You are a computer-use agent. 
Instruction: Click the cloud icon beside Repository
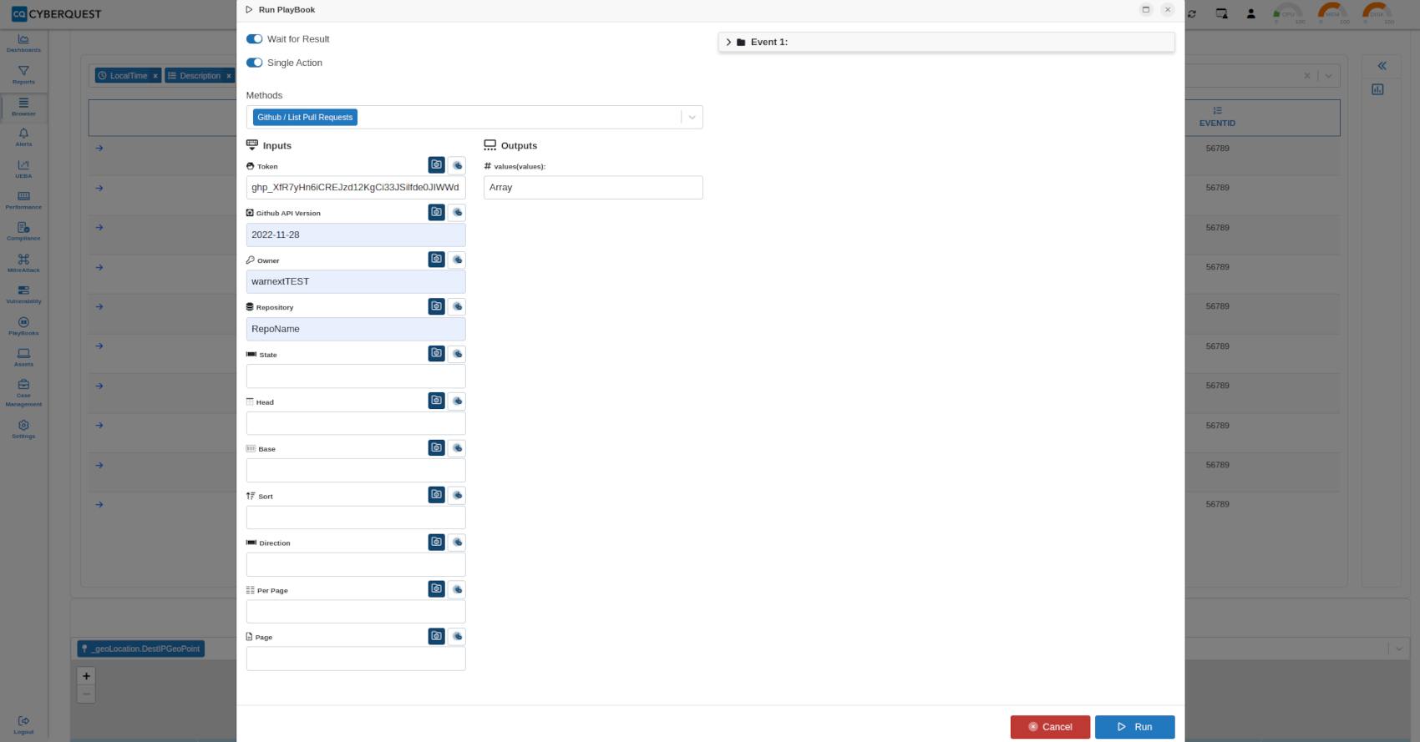[x=457, y=306]
